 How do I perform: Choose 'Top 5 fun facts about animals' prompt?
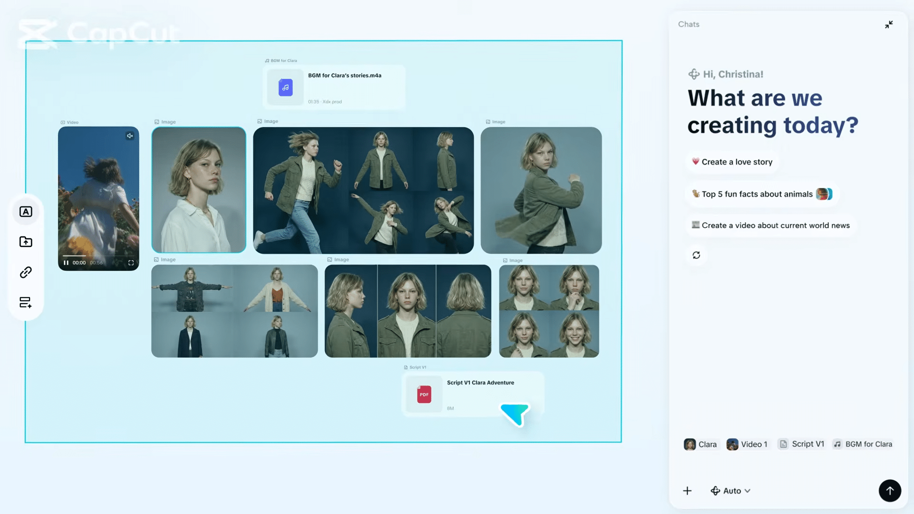pyautogui.click(x=761, y=194)
